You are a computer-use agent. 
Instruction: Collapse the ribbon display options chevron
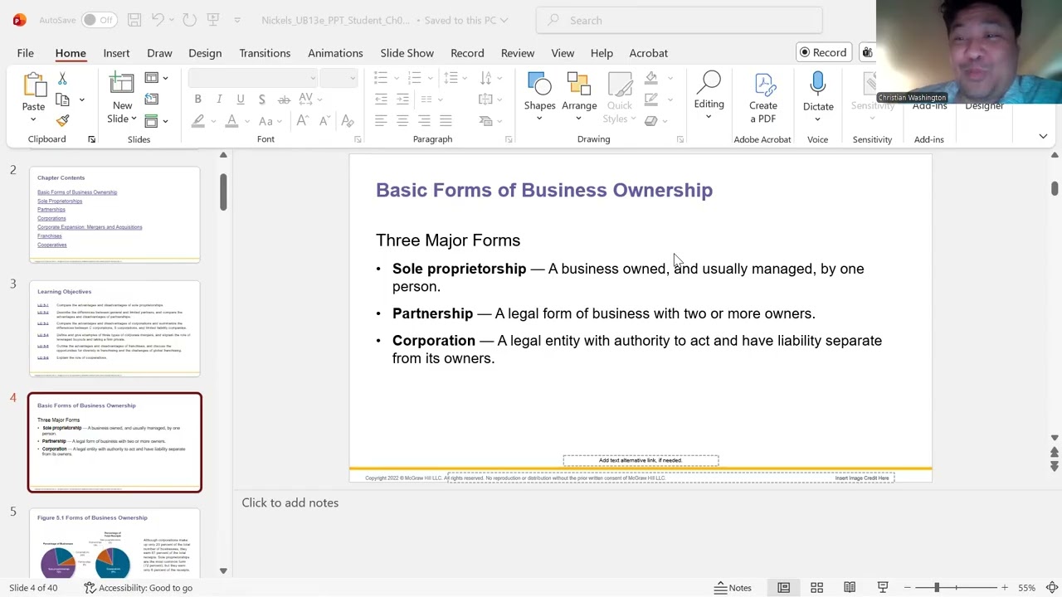click(x=1043, y=136)
